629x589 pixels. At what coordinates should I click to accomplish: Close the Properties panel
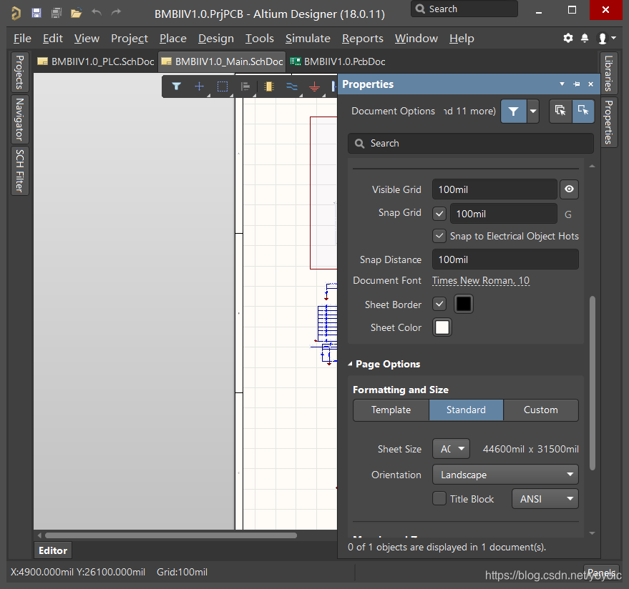(590, 84)
